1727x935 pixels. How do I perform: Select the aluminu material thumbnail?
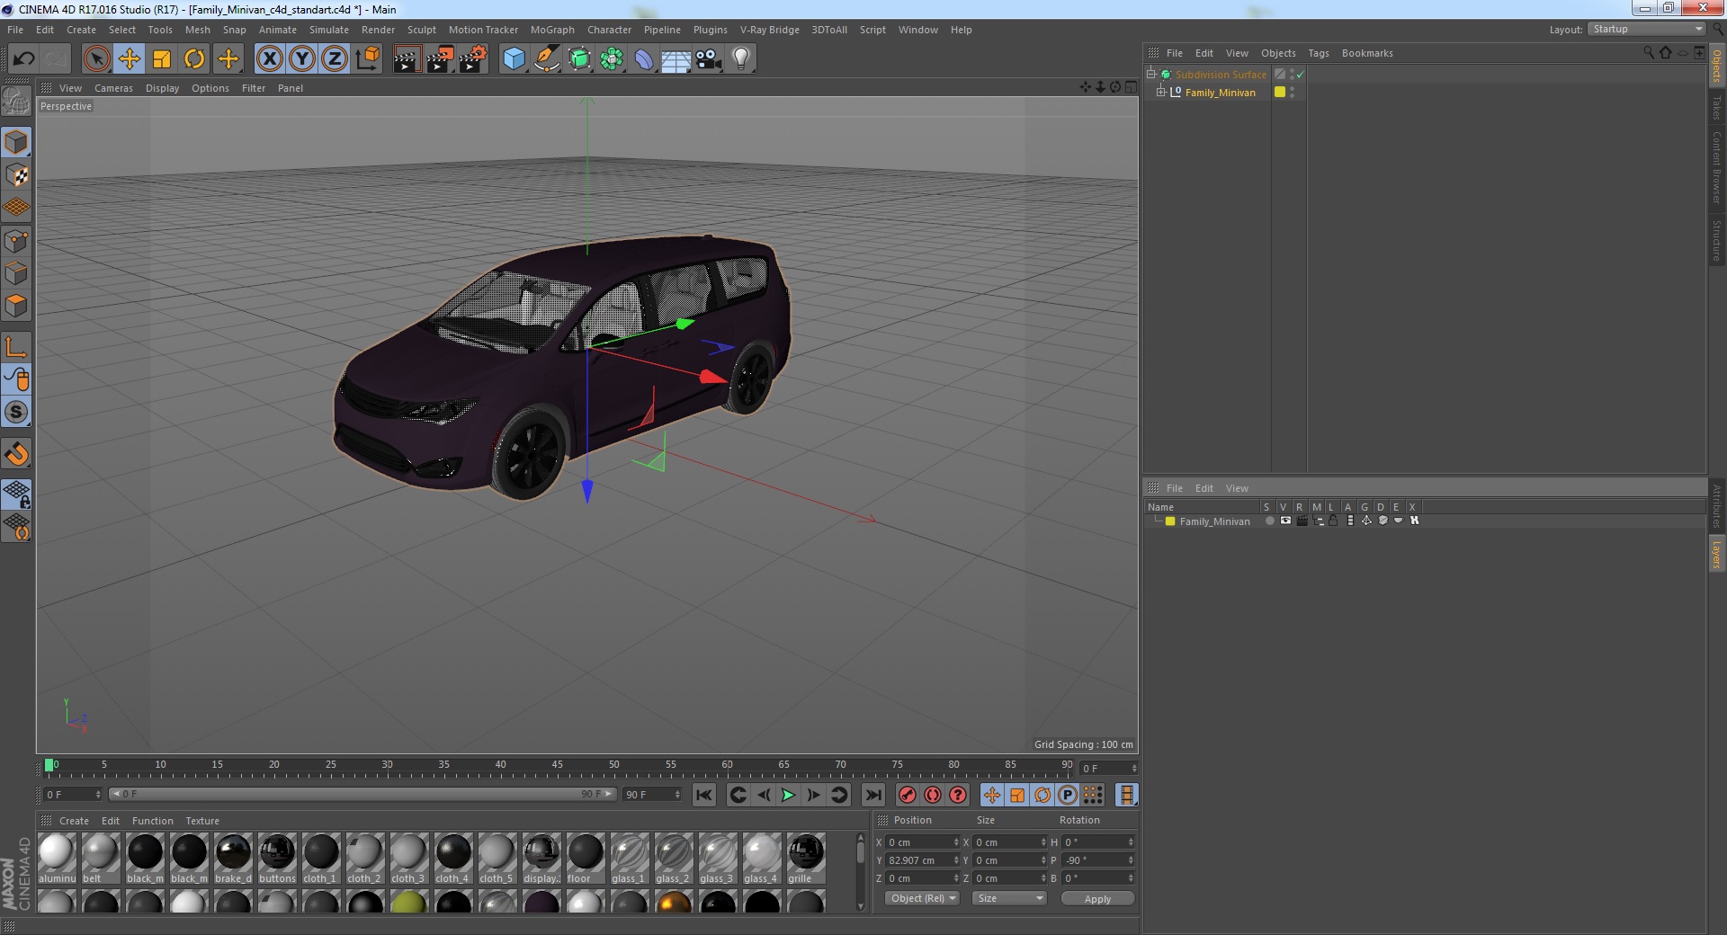57,859
